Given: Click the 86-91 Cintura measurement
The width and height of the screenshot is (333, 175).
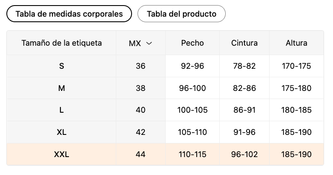Looking at the screenshot, I should 244,110.
